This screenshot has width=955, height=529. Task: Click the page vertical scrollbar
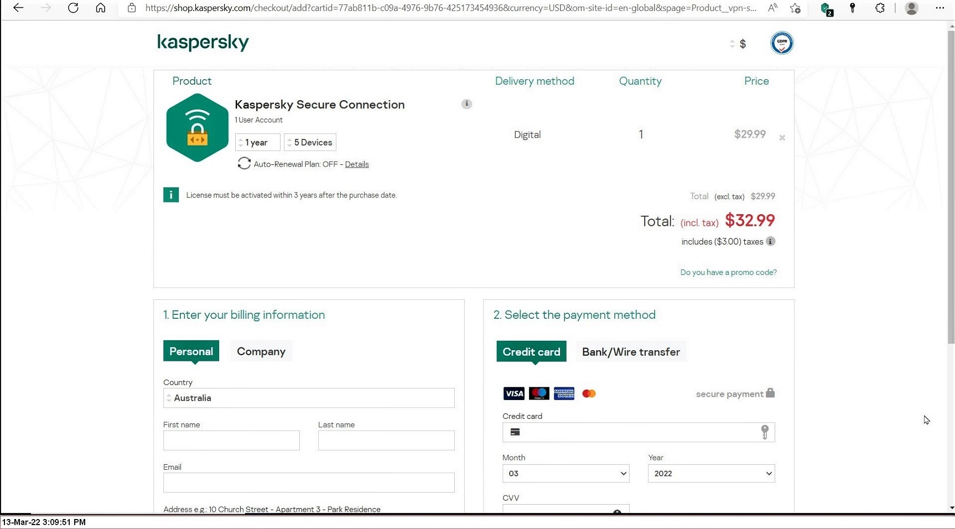coord(951,188)
